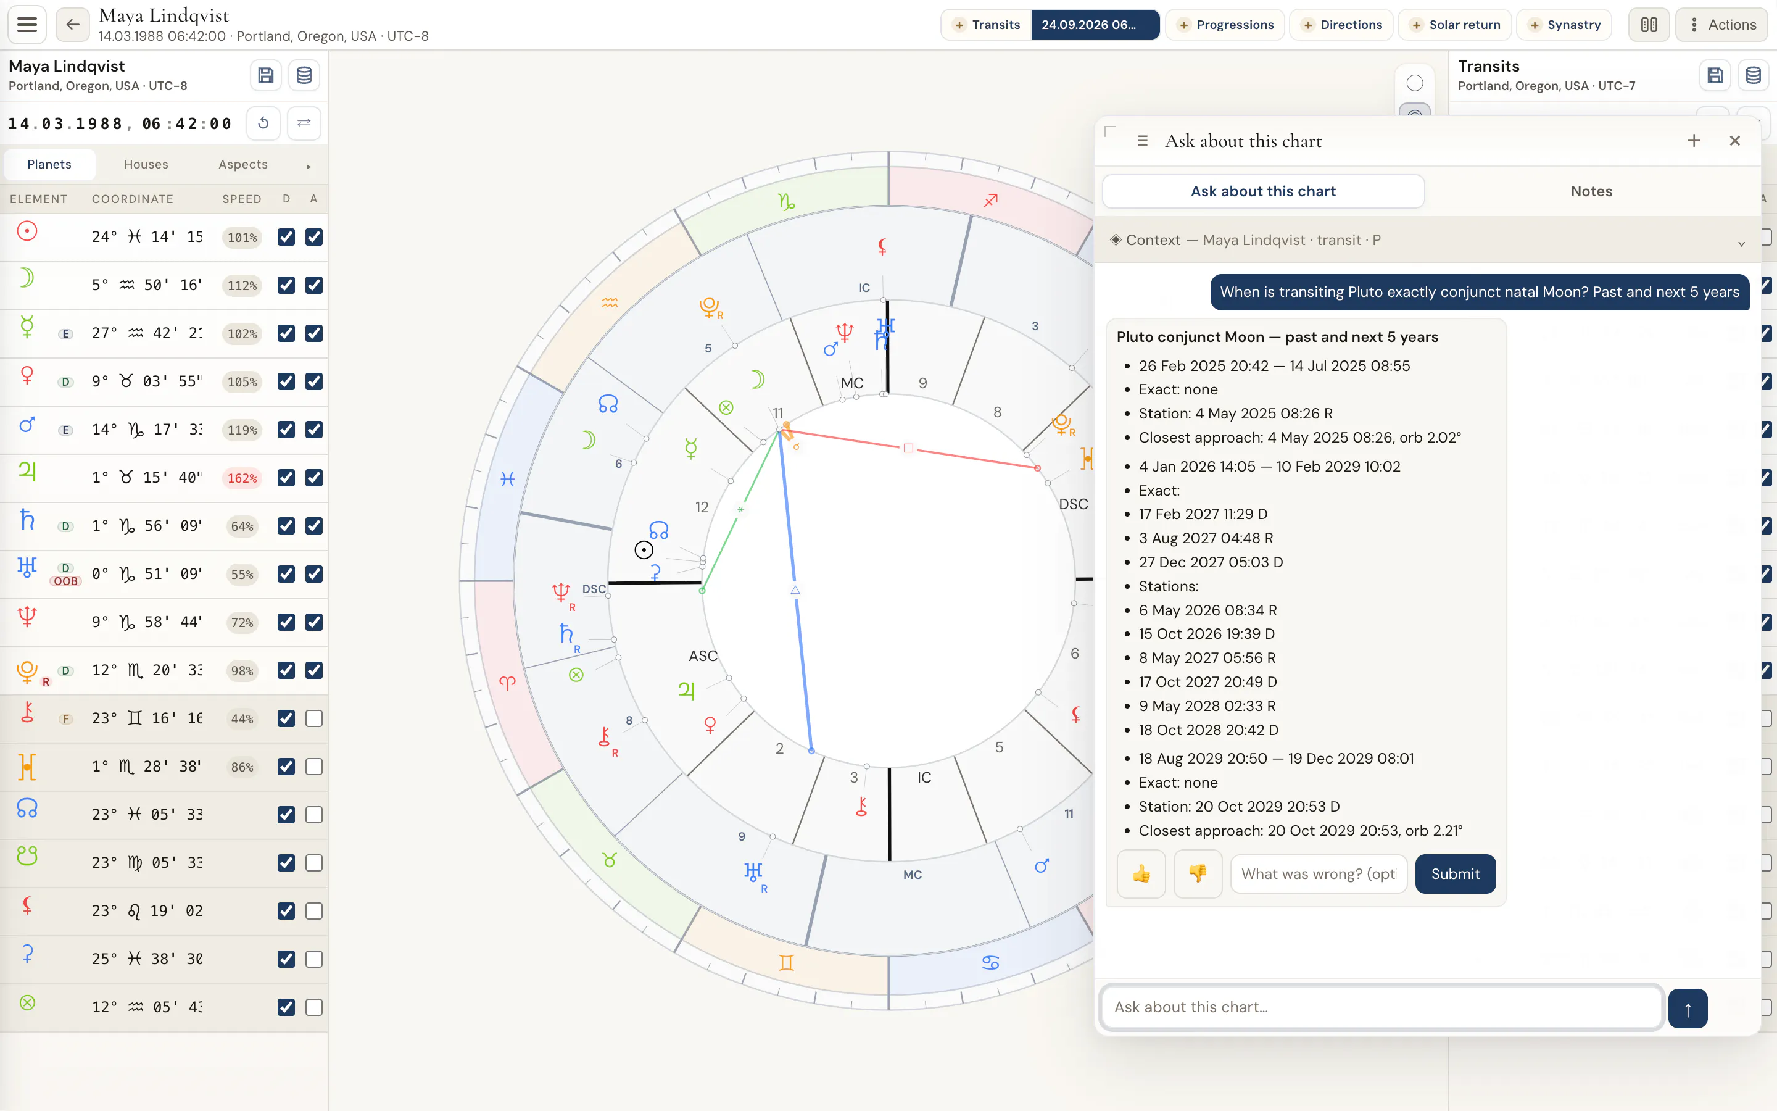Open the Notes tab
The image size is (1777, 1111).
point(1591,192)
